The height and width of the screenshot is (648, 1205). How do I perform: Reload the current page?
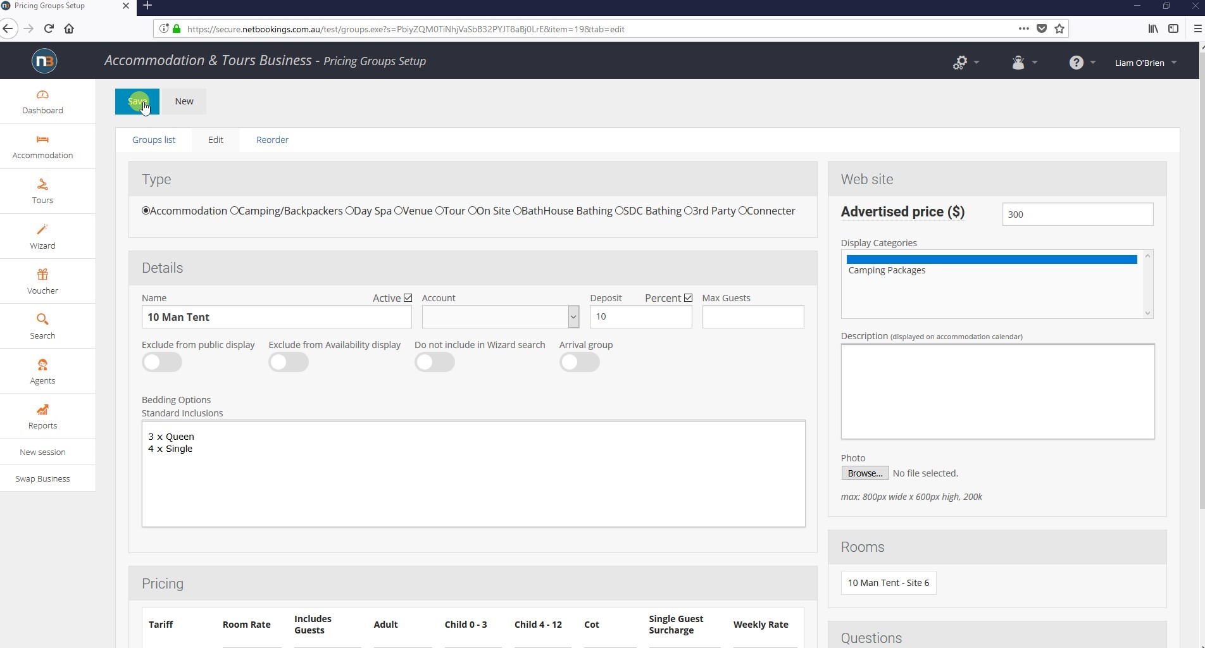click(x=49, y=28)
